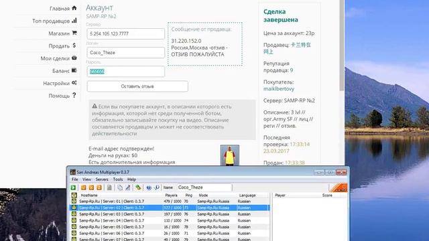
Task: Open the View menu in SA-MP
Action: (x=86, y=179)
